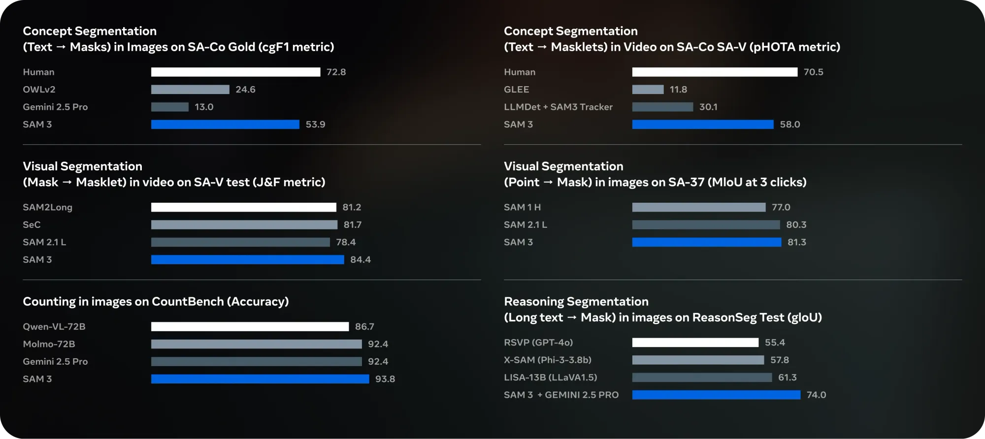Click the SAM 3 bar showing 84.4

[x=247, y=260]
